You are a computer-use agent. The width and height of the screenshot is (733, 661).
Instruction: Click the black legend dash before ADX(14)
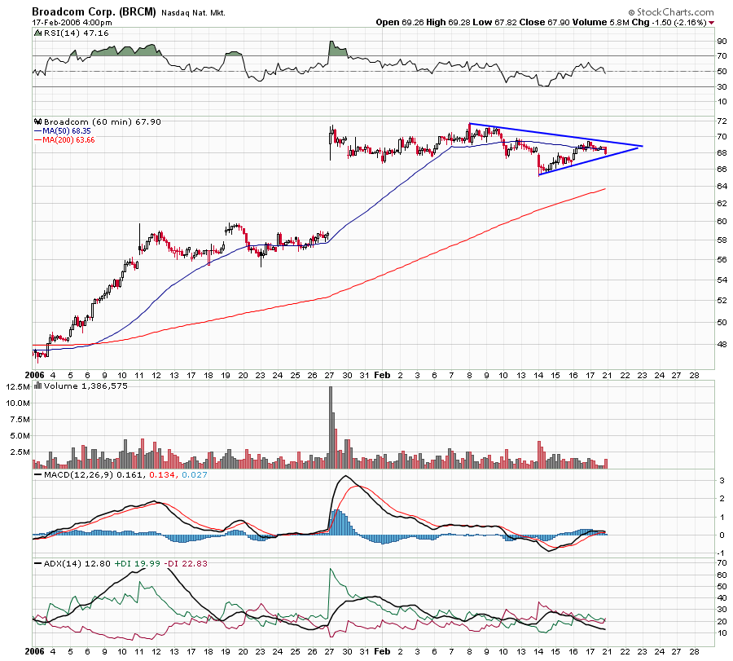pos(37,564)
